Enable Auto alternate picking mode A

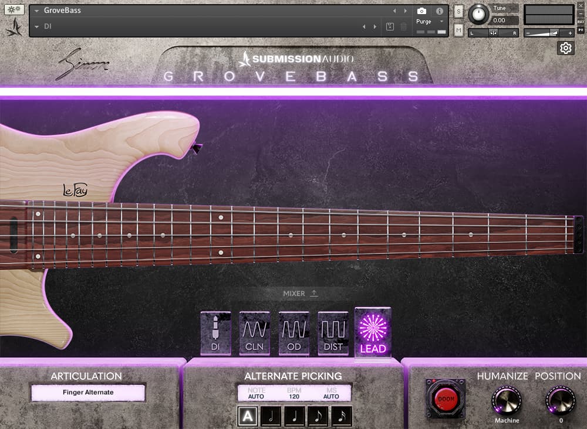tap(248, 416)
